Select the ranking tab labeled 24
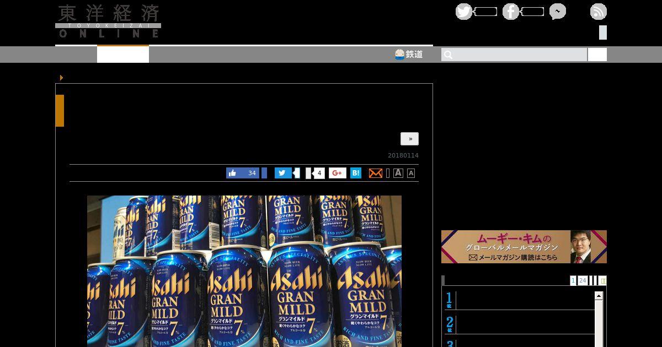The image size is (662, 347). [x=583, y=280]
